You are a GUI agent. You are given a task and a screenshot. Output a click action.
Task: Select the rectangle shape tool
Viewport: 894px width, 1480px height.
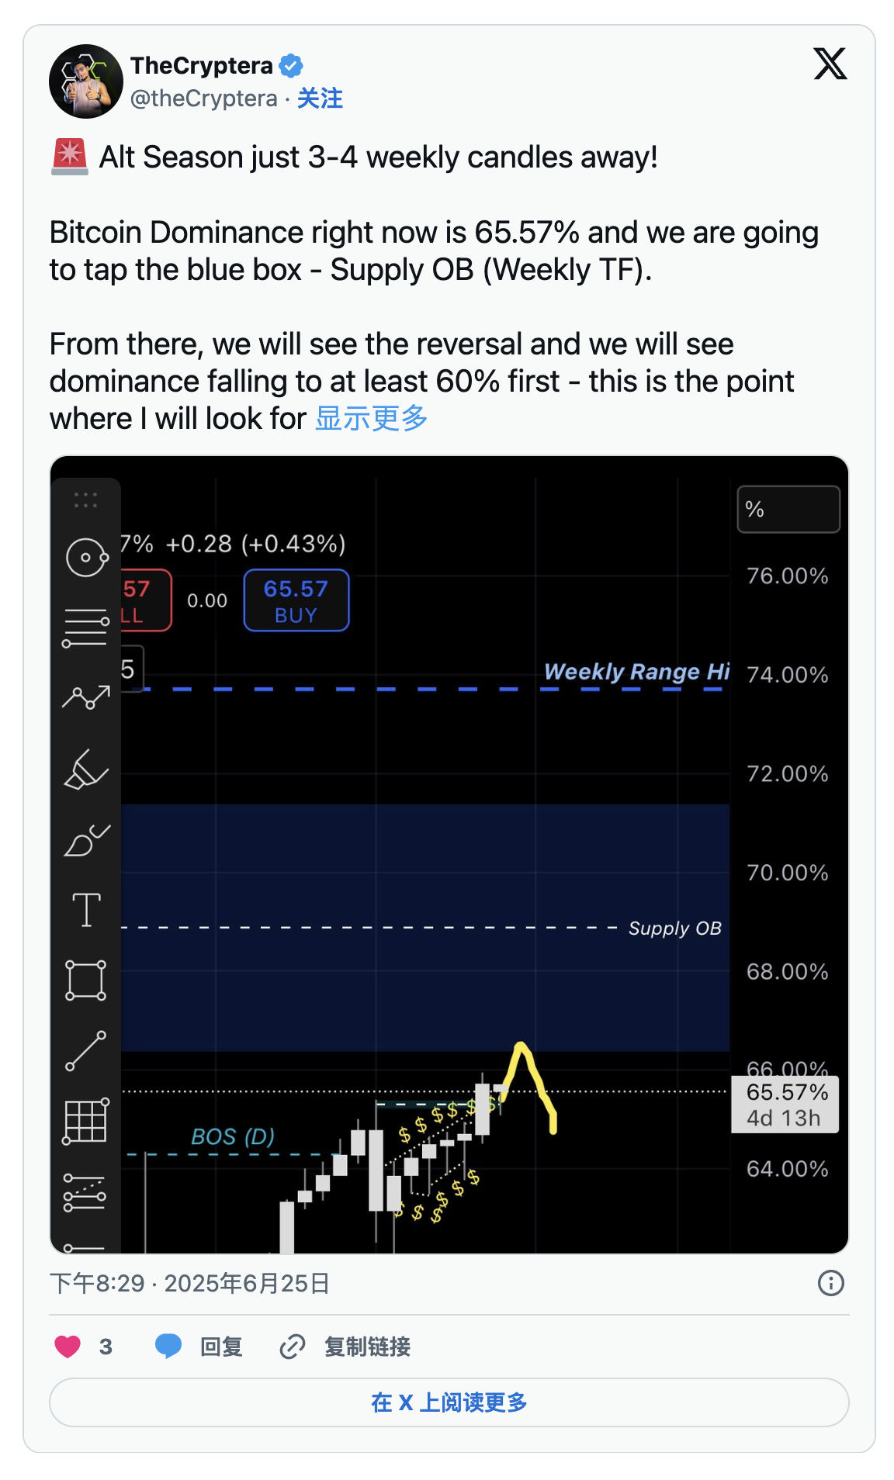[86, 980]
